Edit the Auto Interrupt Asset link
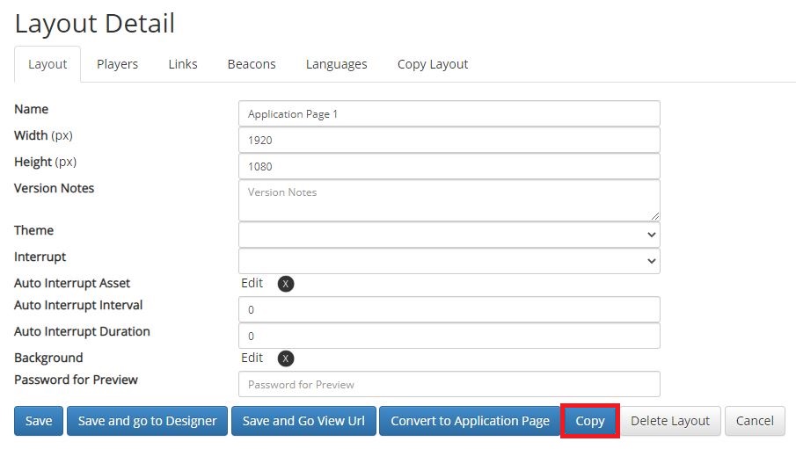796x449 pixels. 252,283
